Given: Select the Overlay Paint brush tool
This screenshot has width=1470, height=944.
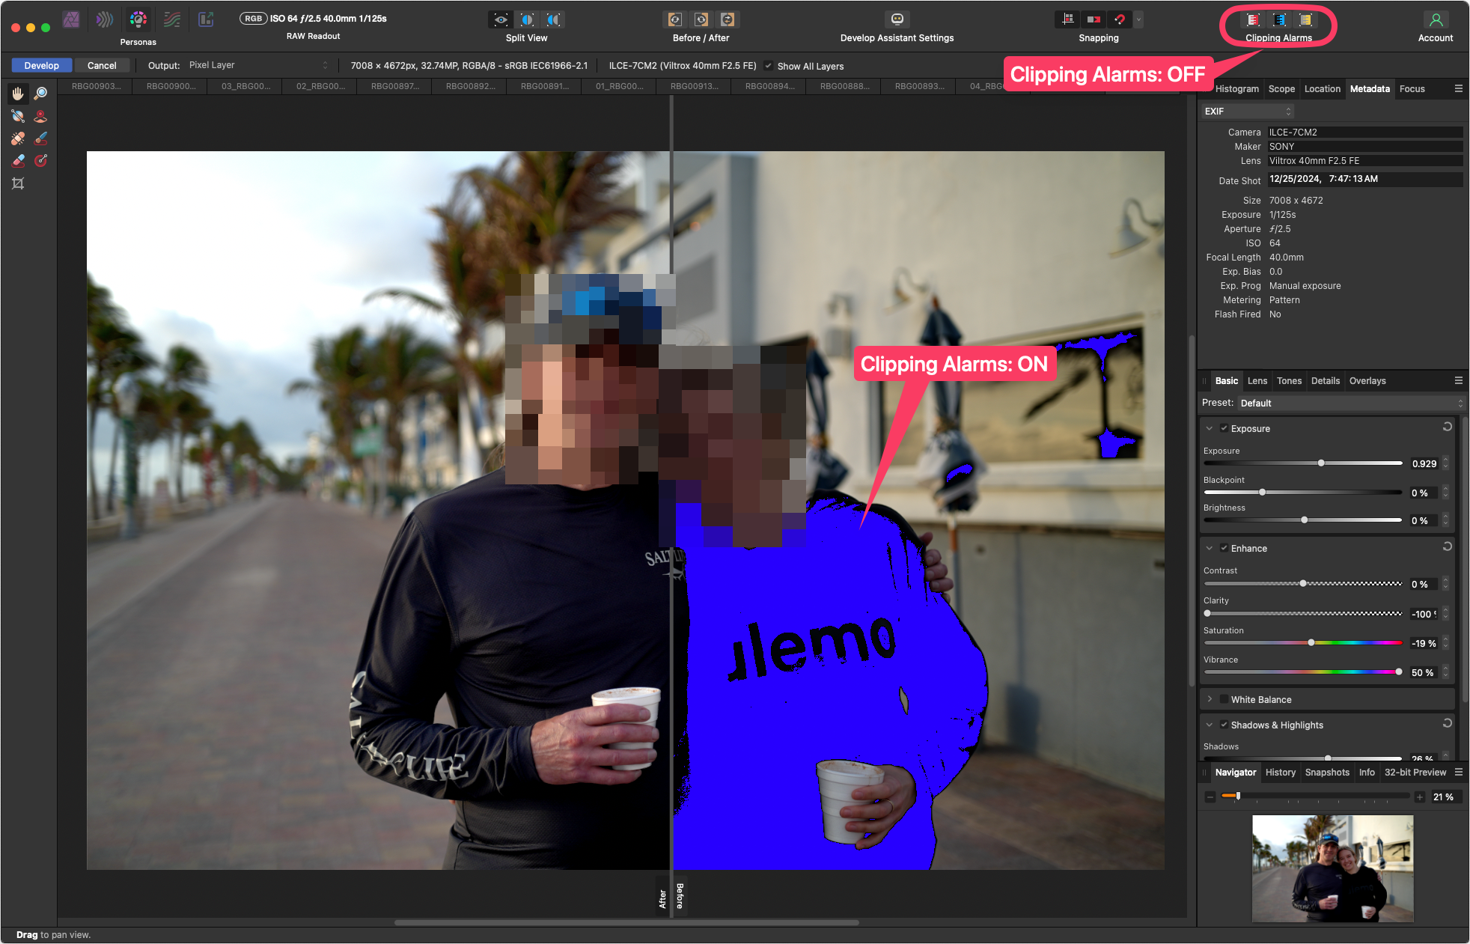Looking at the screenshot, I should point(41,138).
